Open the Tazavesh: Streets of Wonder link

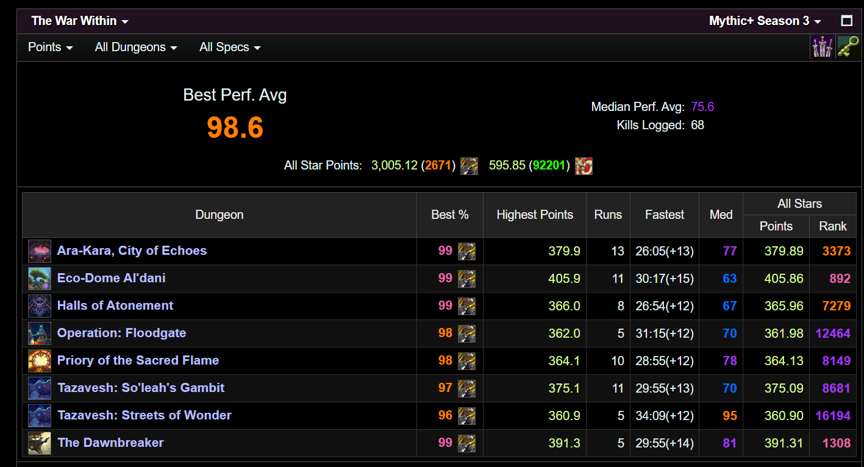coord(145,415)
